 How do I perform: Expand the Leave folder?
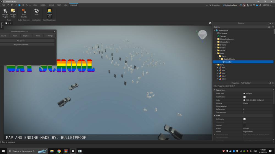[216, 50]
